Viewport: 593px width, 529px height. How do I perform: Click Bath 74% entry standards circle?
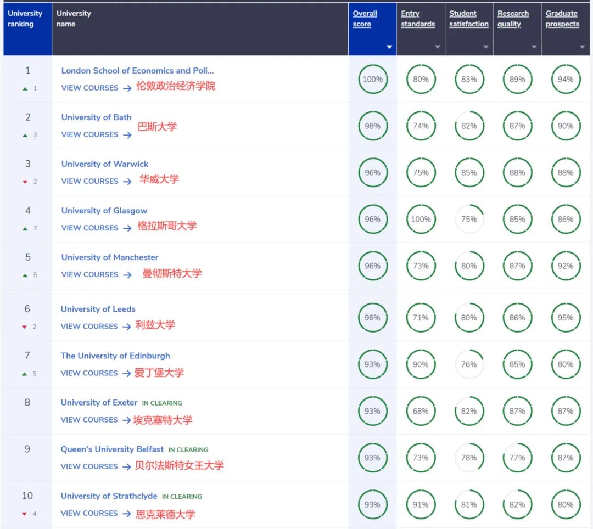tap(421, 126)
